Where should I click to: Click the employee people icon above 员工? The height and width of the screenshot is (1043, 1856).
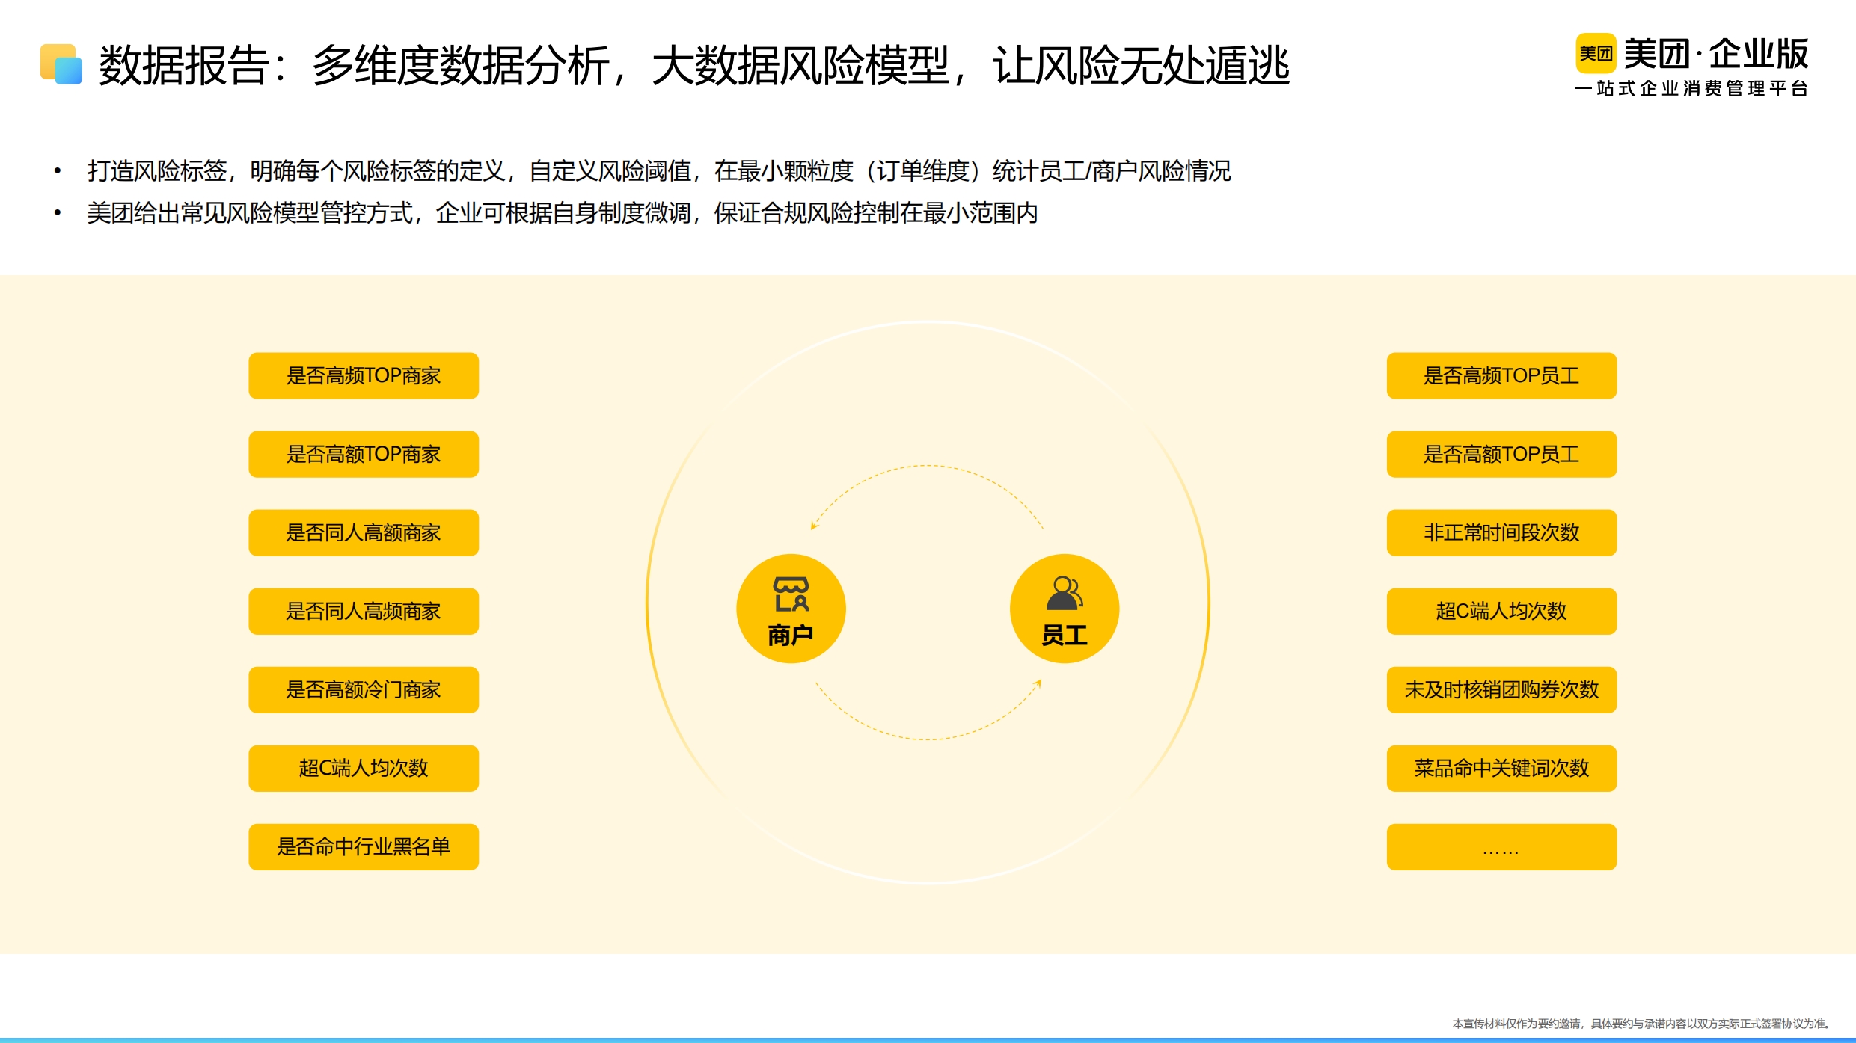tap(1065, 594)
